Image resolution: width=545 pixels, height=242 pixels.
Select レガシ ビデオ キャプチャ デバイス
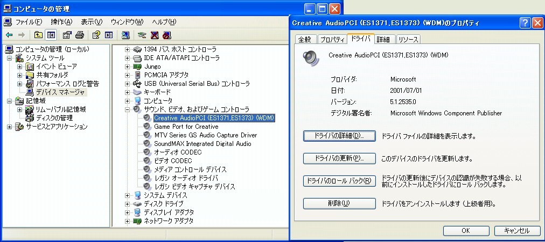(x=194, y=187)
